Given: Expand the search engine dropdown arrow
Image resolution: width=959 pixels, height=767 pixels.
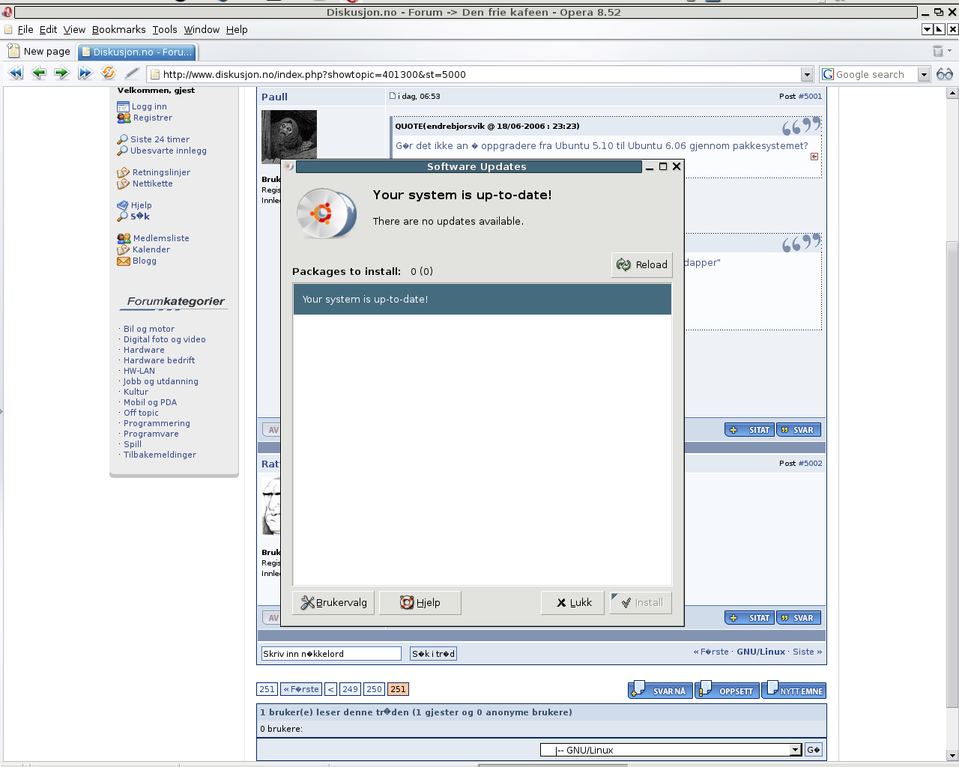Looking at the screenshot, I should click(924, 74).
